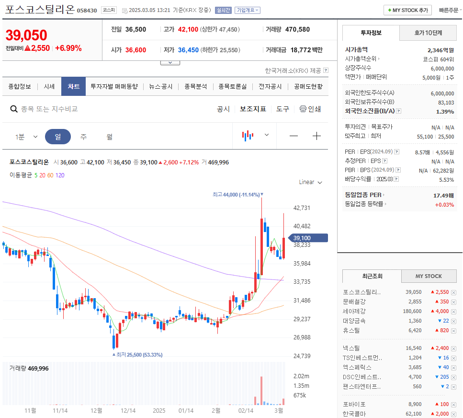This screenshot has height=418, width=463.
Task: Remove 한국콜마 from recent list
Action: pyautogui.click(x=453, y=414)
